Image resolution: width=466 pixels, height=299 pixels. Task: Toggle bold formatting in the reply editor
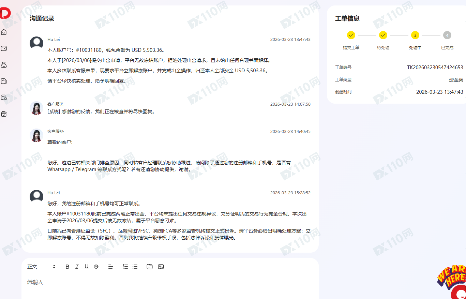pos(67,267)
